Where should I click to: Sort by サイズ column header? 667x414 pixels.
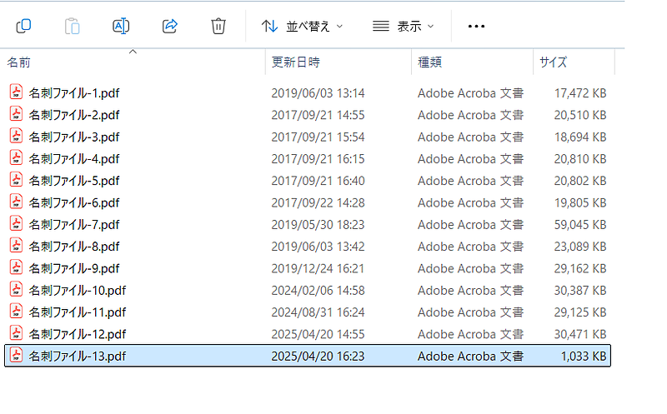coord(553,62)
